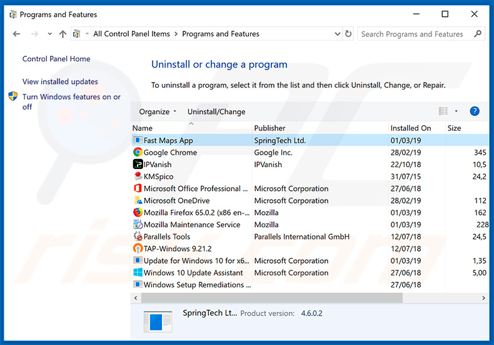
Task: Click the Windows Setup Remediations icon
Action: click(x=138, y=284)
